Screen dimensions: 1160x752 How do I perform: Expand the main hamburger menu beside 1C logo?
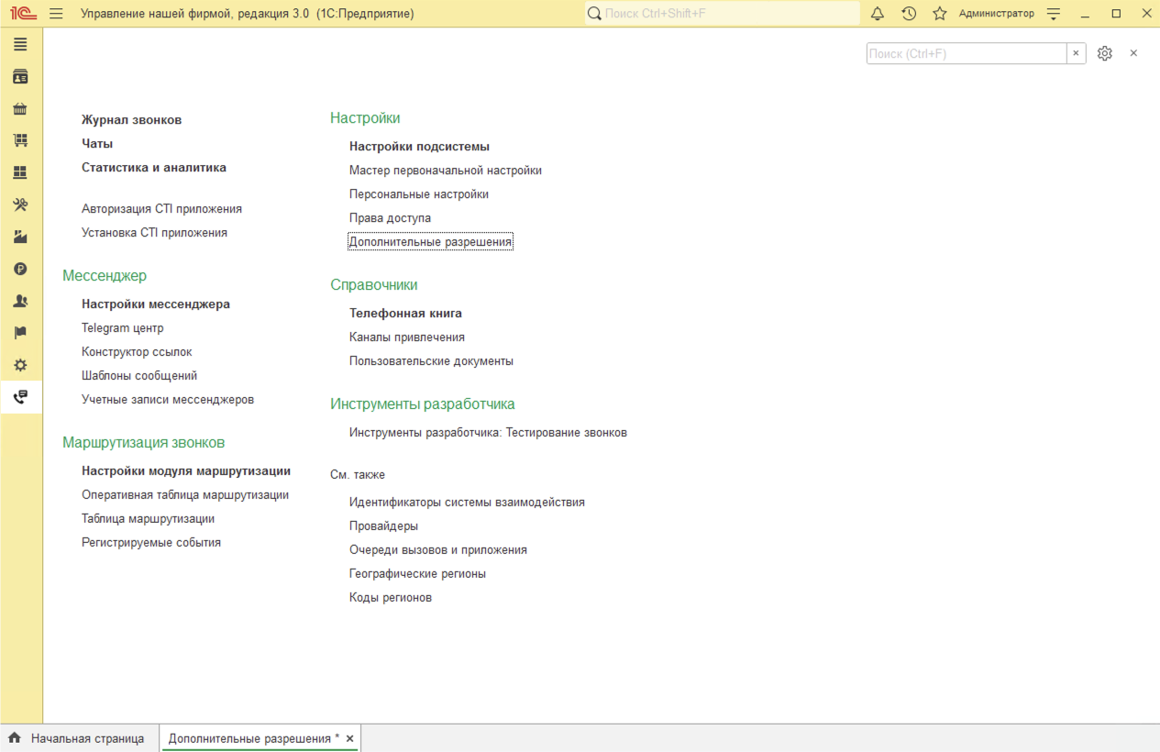point(57,14)
